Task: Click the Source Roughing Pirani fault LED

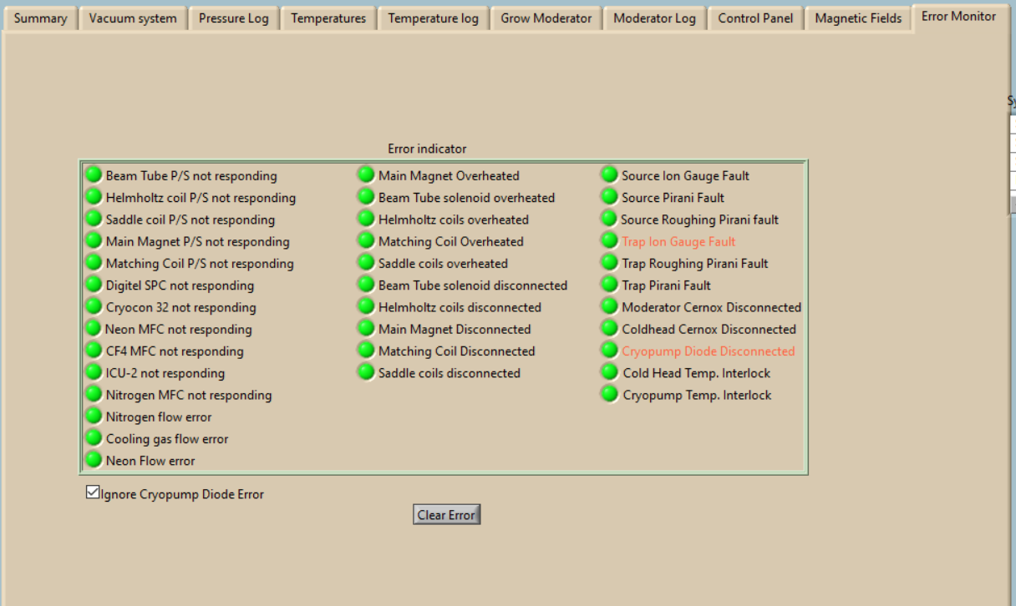Action: [610, 219]
